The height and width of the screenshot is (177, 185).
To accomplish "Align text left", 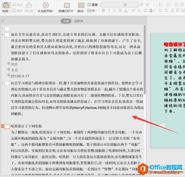I will pos(161,10).
